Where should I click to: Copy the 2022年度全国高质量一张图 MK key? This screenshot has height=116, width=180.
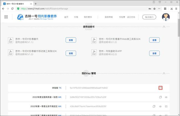pos(160,97)
